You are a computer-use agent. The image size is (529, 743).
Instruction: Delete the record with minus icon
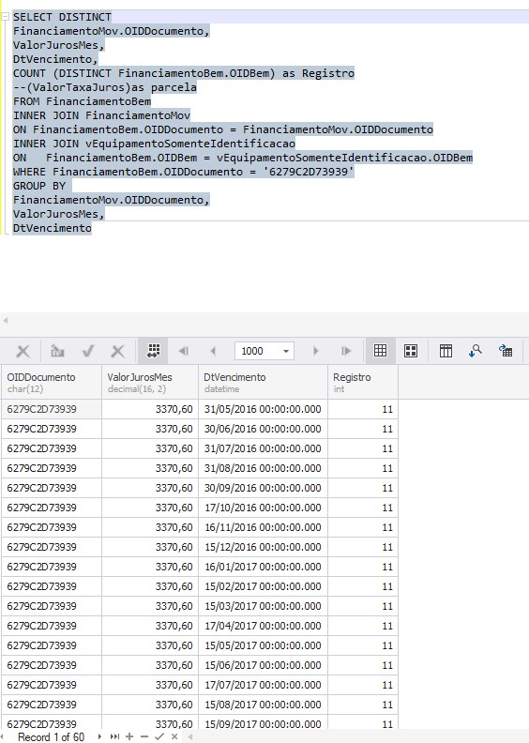click(x=144, y=736)
